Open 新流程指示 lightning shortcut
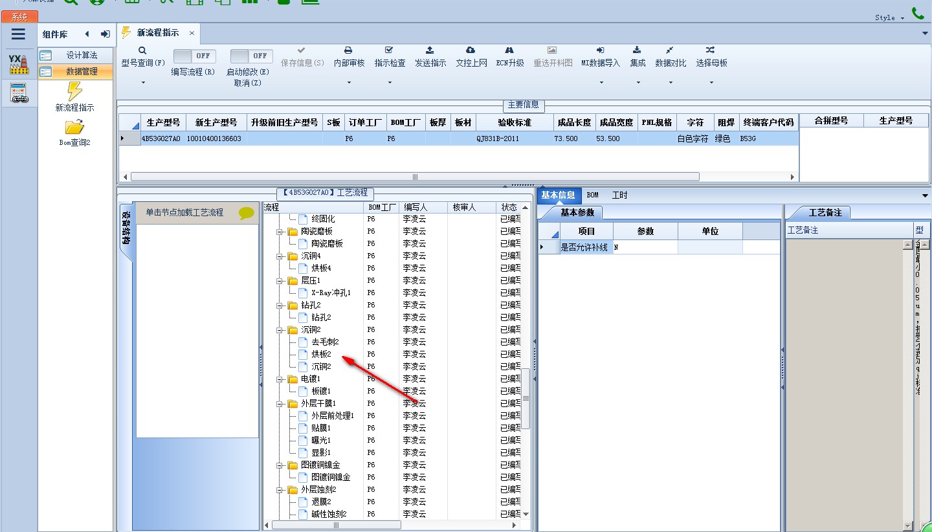 [74, 96]
